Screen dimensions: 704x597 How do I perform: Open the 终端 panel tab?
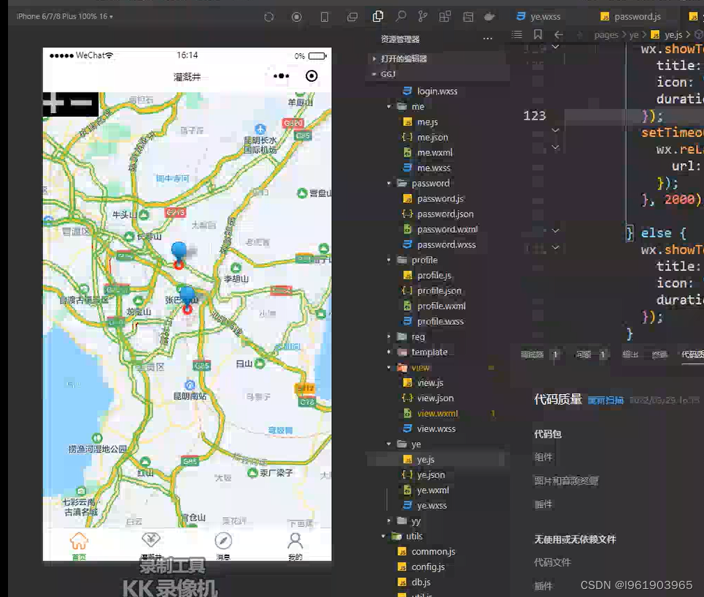(x=659, y=355)
